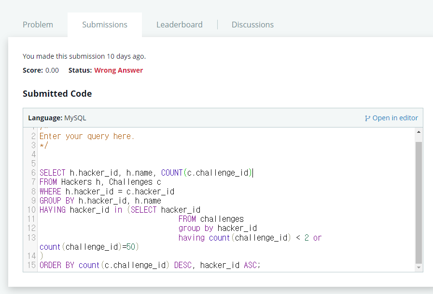Click the Wrong Answer status text

pos(118,70)
